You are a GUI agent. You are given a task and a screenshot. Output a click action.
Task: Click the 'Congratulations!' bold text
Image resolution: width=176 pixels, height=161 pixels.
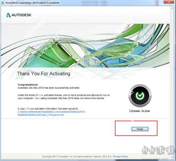tap(28, 85)
